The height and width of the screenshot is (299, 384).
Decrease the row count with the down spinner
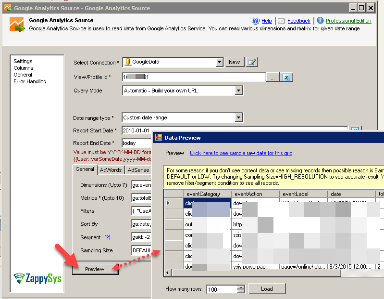coord(241,291)
